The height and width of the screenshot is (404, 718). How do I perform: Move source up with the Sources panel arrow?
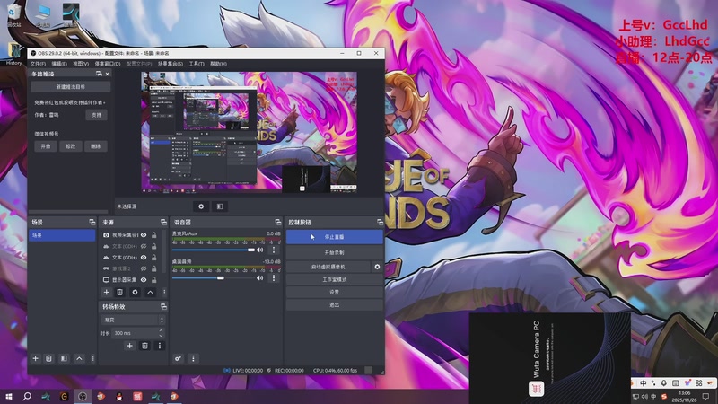150,292
